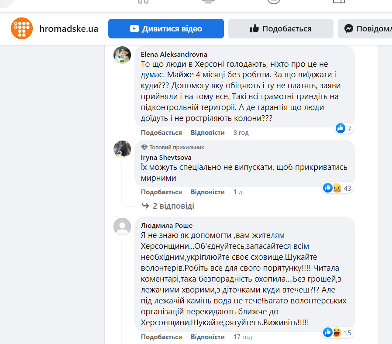Viewport: 392px width, 344px height.
Task: Open Iryna Shevtsova's profile name link
Action: pos(166,158)
